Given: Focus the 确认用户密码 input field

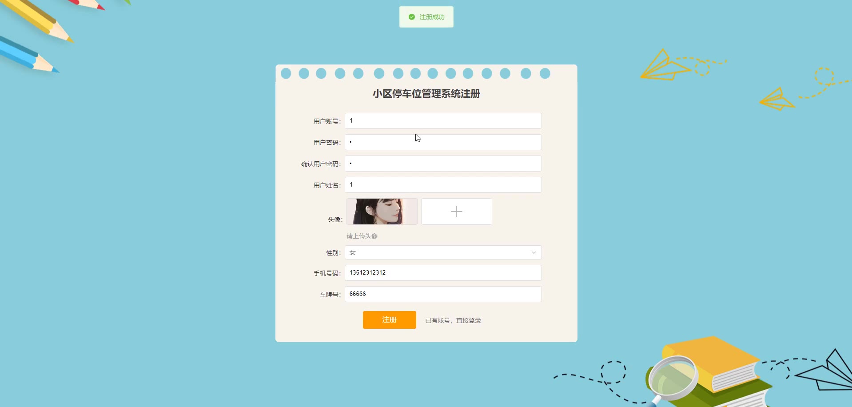Looking at the screenshot, I should 443,164.
